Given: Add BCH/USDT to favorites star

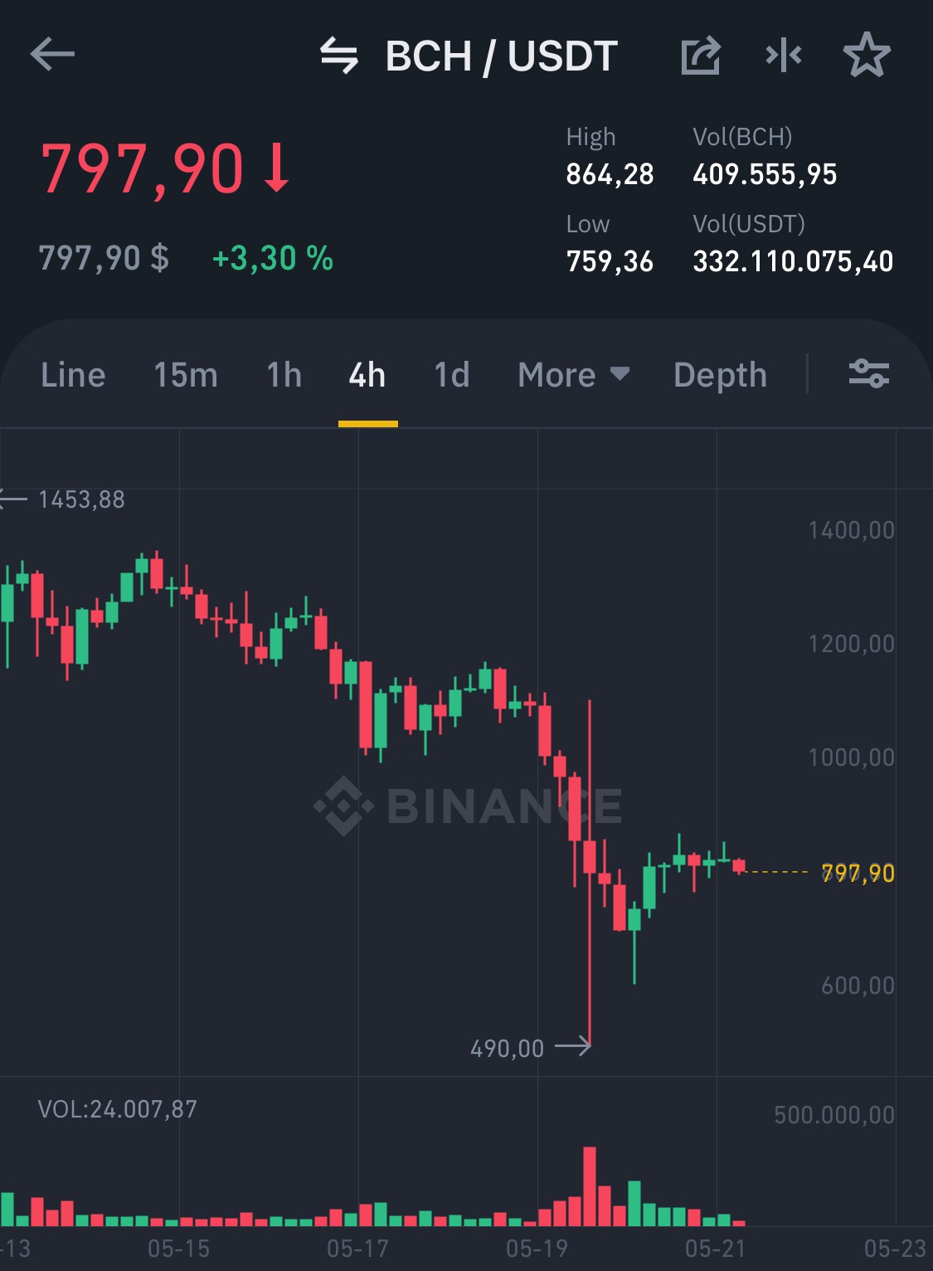Looking at the screenshot, I should (867, 56).
